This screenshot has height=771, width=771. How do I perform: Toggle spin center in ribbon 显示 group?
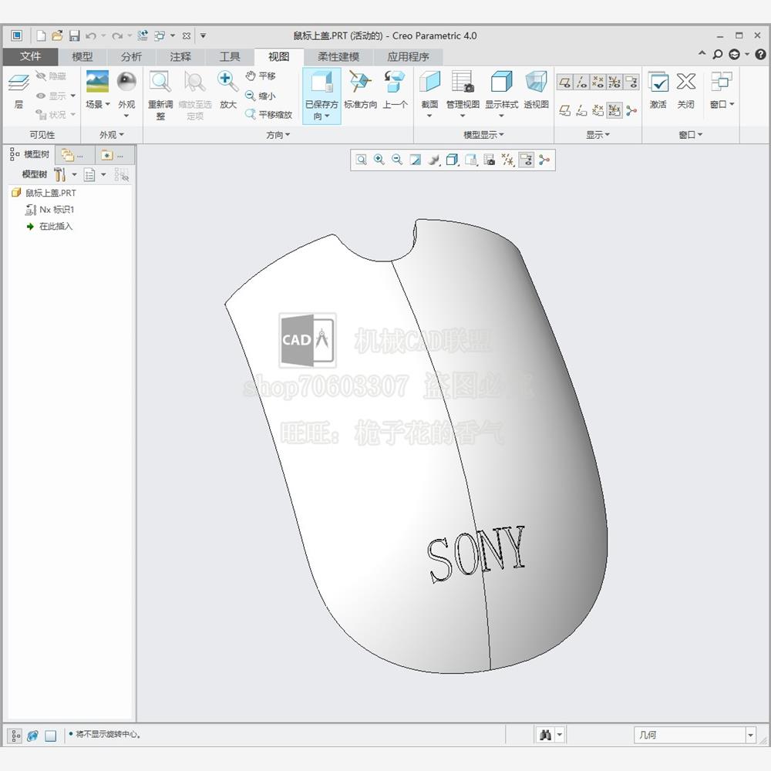coord(631,110)
